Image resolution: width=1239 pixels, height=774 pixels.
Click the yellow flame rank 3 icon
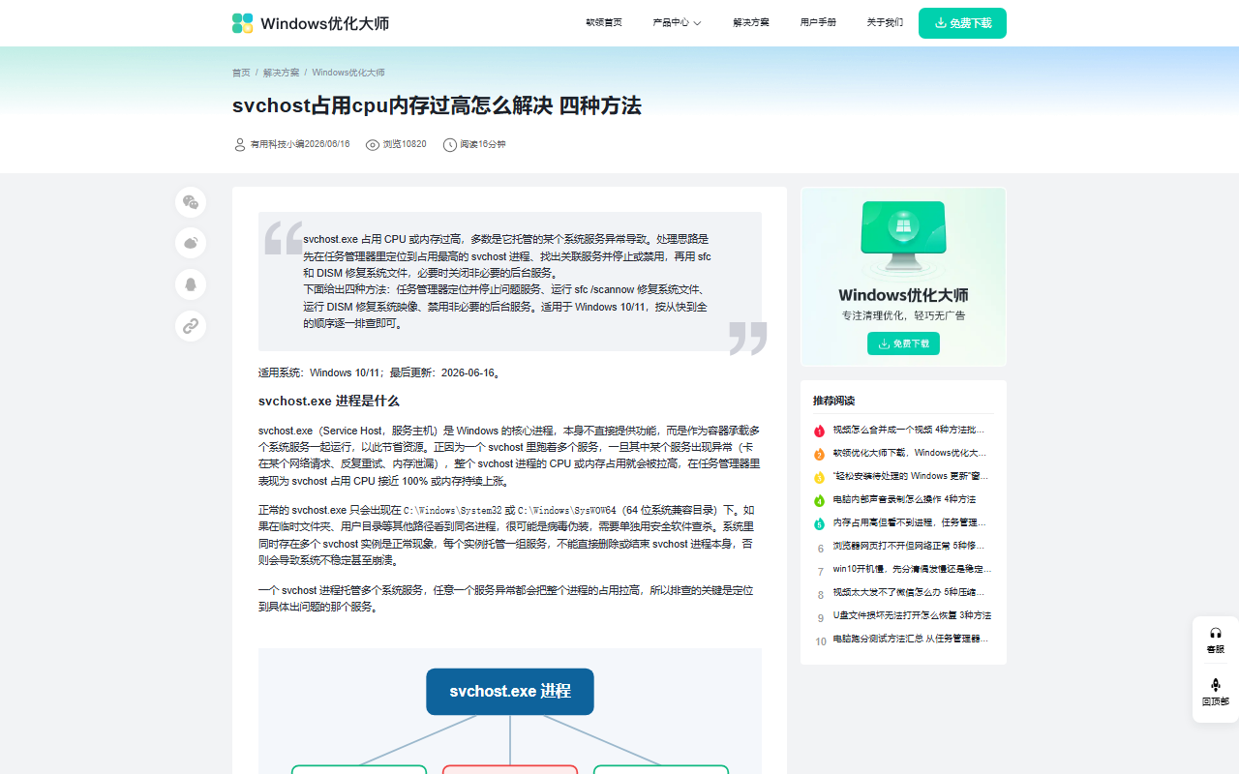819,476
